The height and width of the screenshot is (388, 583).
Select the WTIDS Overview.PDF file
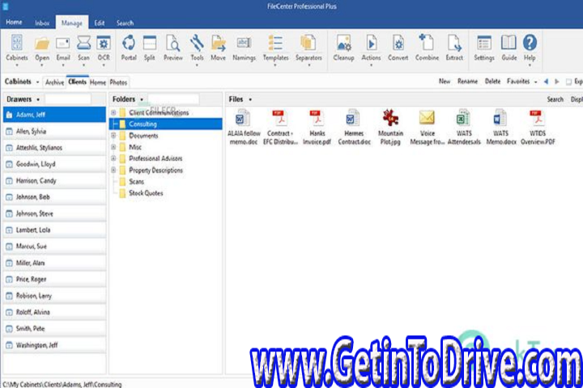(538, 128)
